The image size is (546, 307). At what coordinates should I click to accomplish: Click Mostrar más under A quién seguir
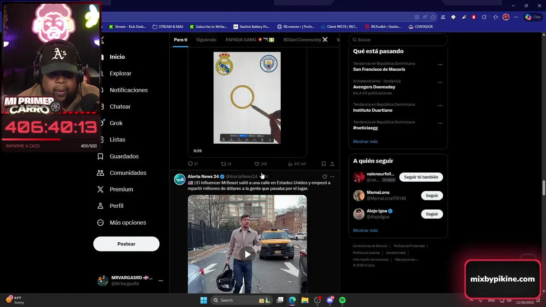(x=365, y=231)
